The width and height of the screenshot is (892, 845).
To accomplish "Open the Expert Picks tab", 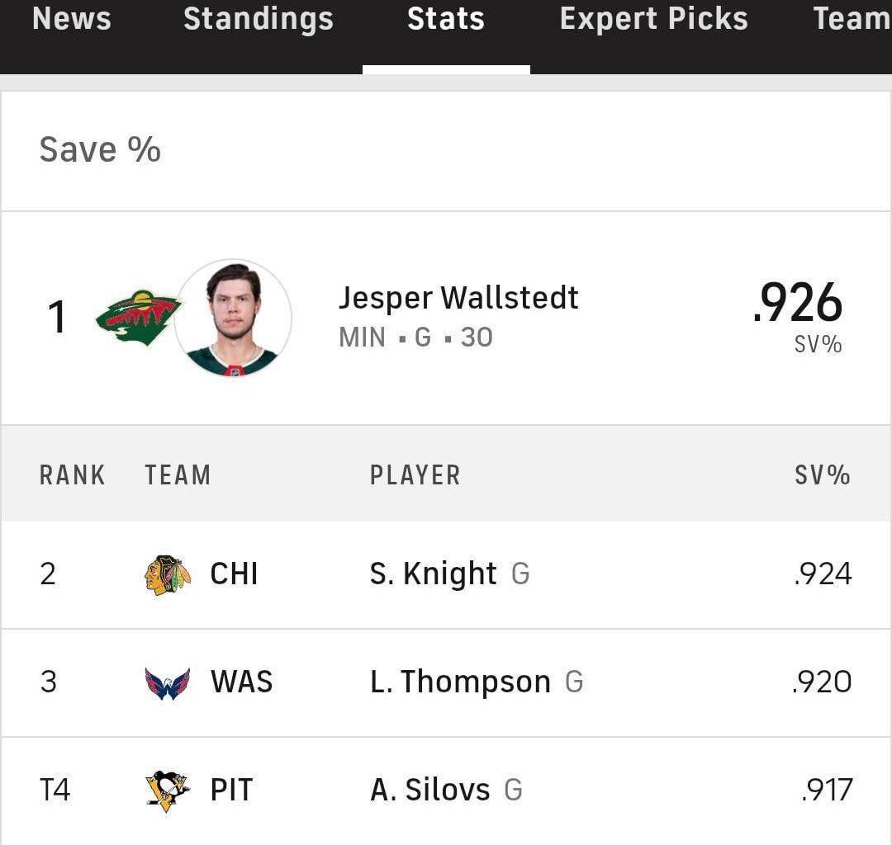I will pyautogui.click(x=652, y=20).
